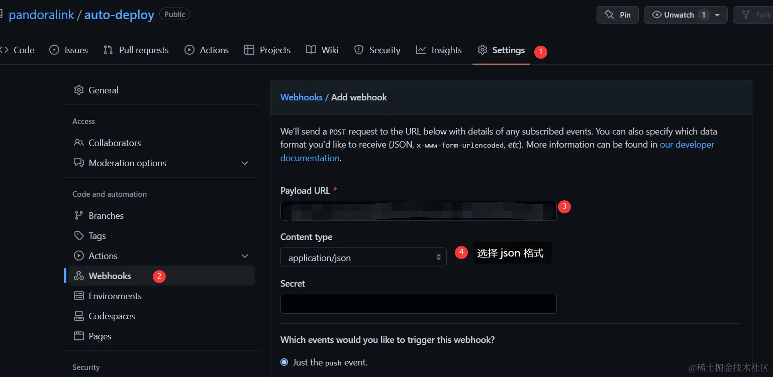Switch to the Code tab
This screenshot has height=377, width=773.
tap(18, 50)
